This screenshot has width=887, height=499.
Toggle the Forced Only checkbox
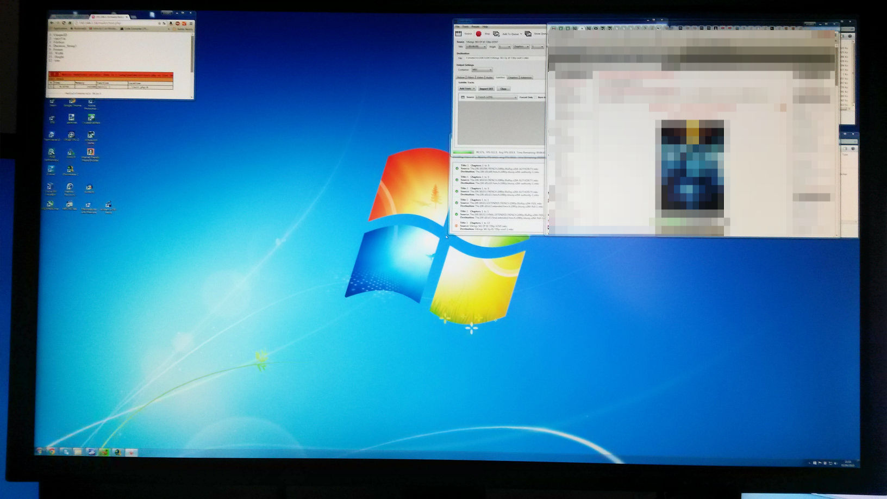pos(536,97)
